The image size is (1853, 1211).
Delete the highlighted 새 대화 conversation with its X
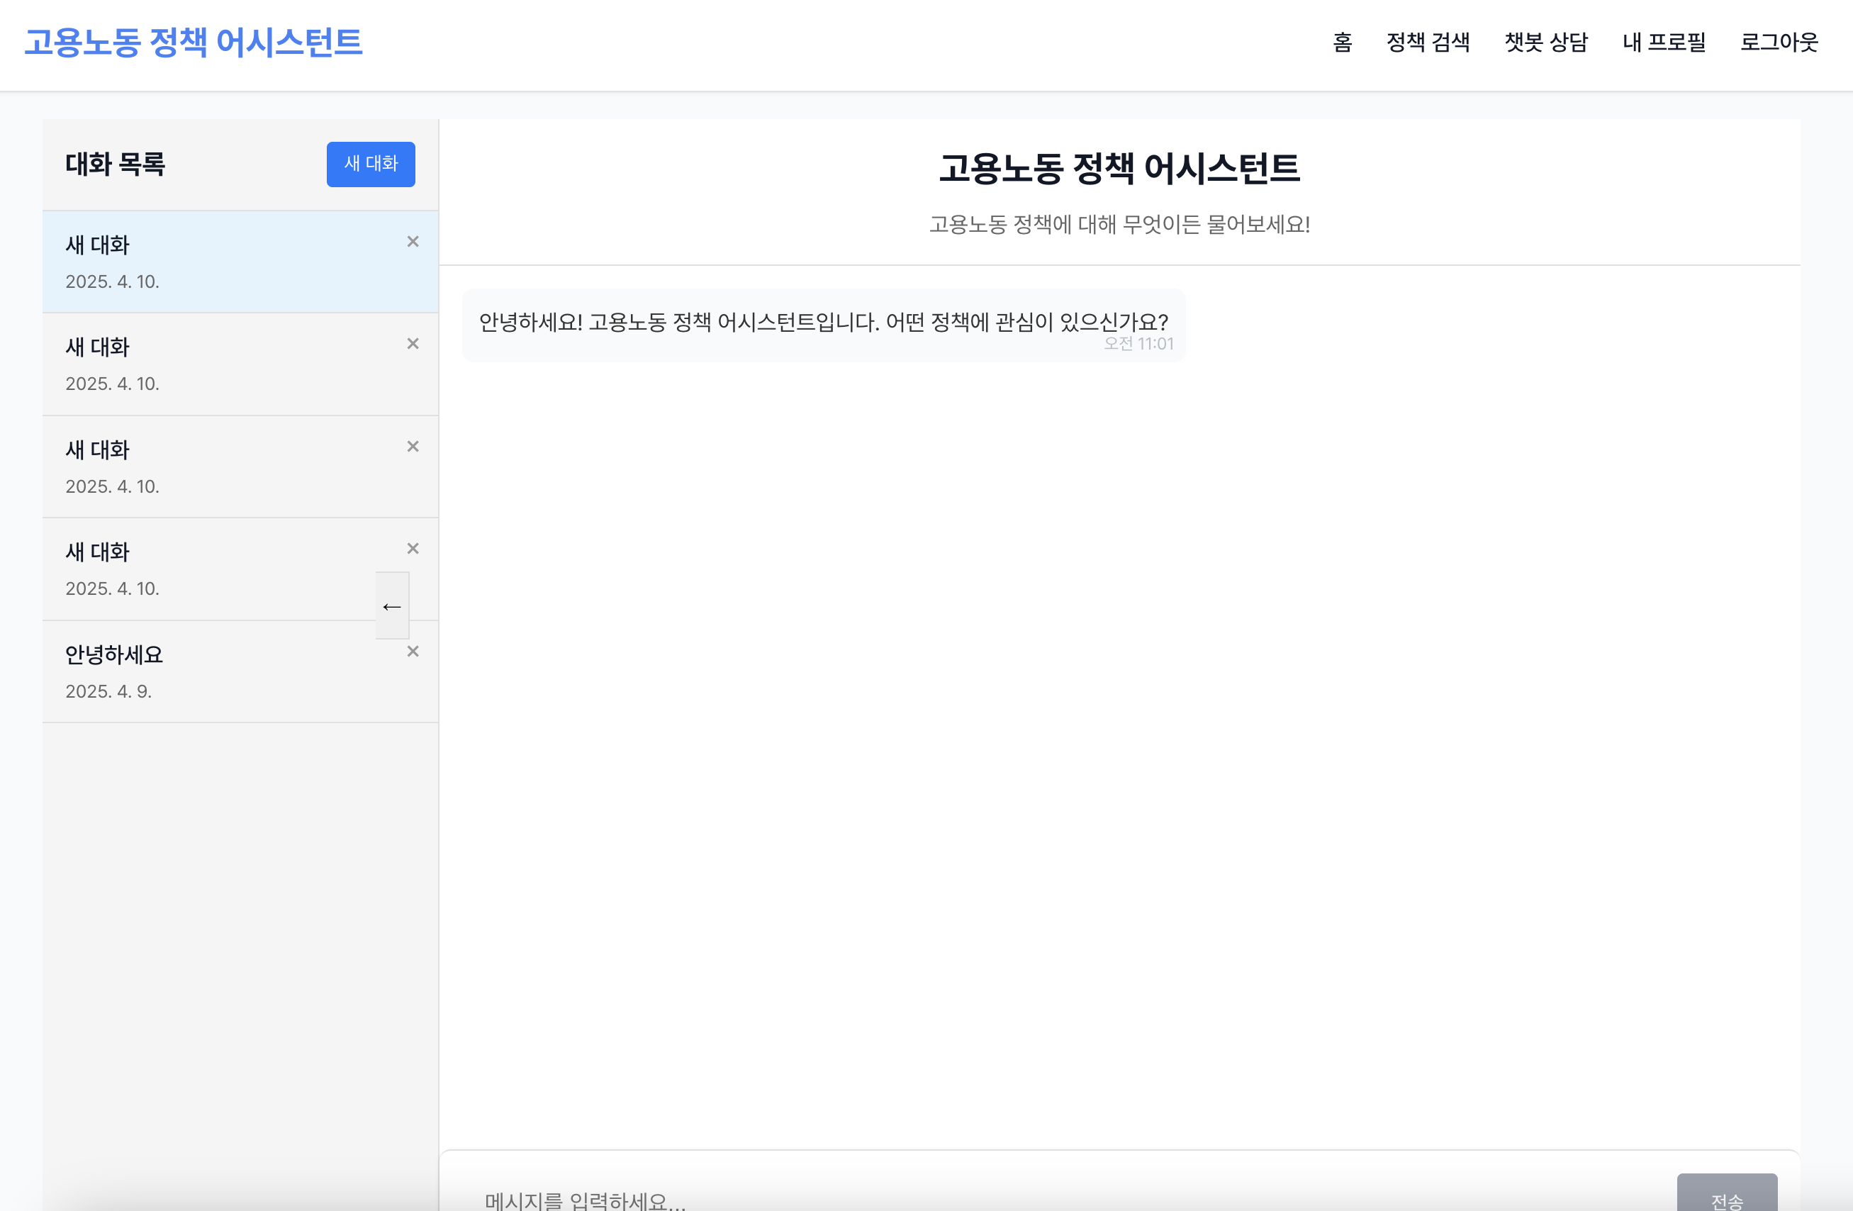click(x=413, y=242)
